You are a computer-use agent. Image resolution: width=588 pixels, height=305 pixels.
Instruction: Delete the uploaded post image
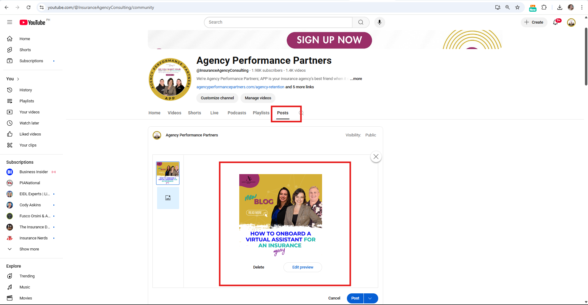pyautogui.click(x=259, y=267)
